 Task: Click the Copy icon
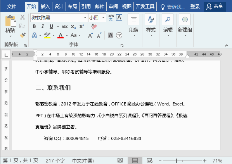point(23,26)
